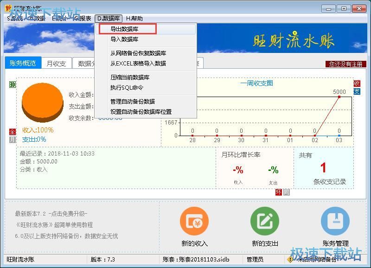Viewport: 371px width, 268px height.
Task: Choose 导入数据库 menu entry
Action: point(146,39)
